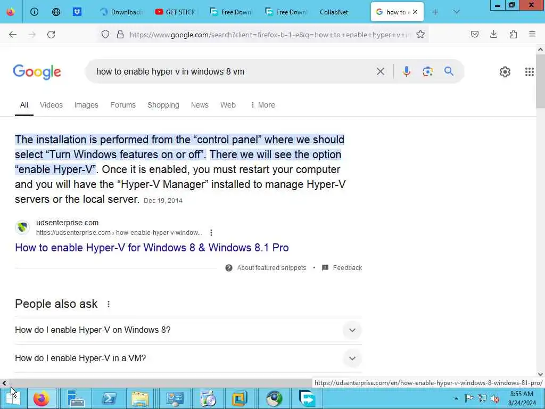545x409 pixels.
Task: Open About featured snippets
Action: click(x=271, y=268)
